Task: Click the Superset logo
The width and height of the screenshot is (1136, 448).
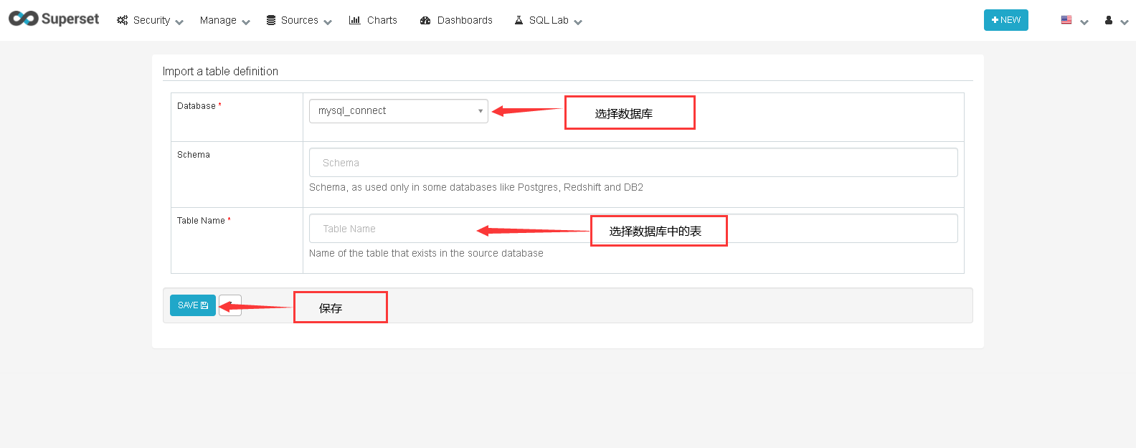Action: [54, 19]
